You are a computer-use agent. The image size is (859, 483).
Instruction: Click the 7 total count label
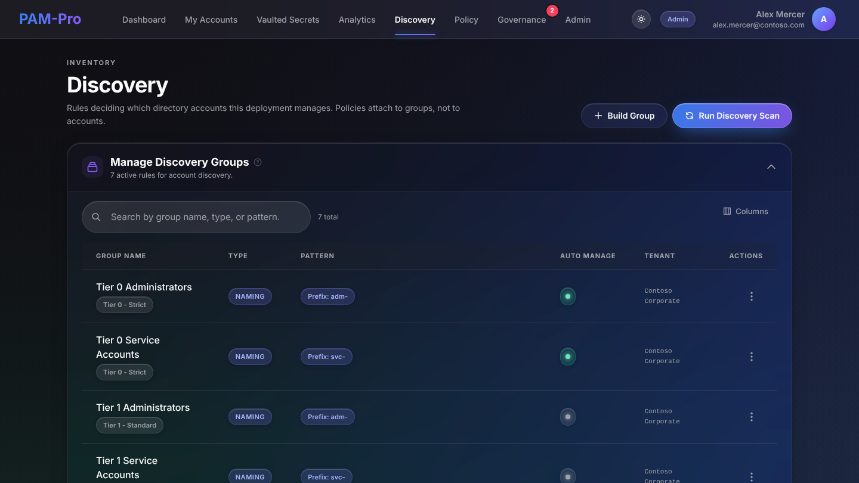(328, 217)
